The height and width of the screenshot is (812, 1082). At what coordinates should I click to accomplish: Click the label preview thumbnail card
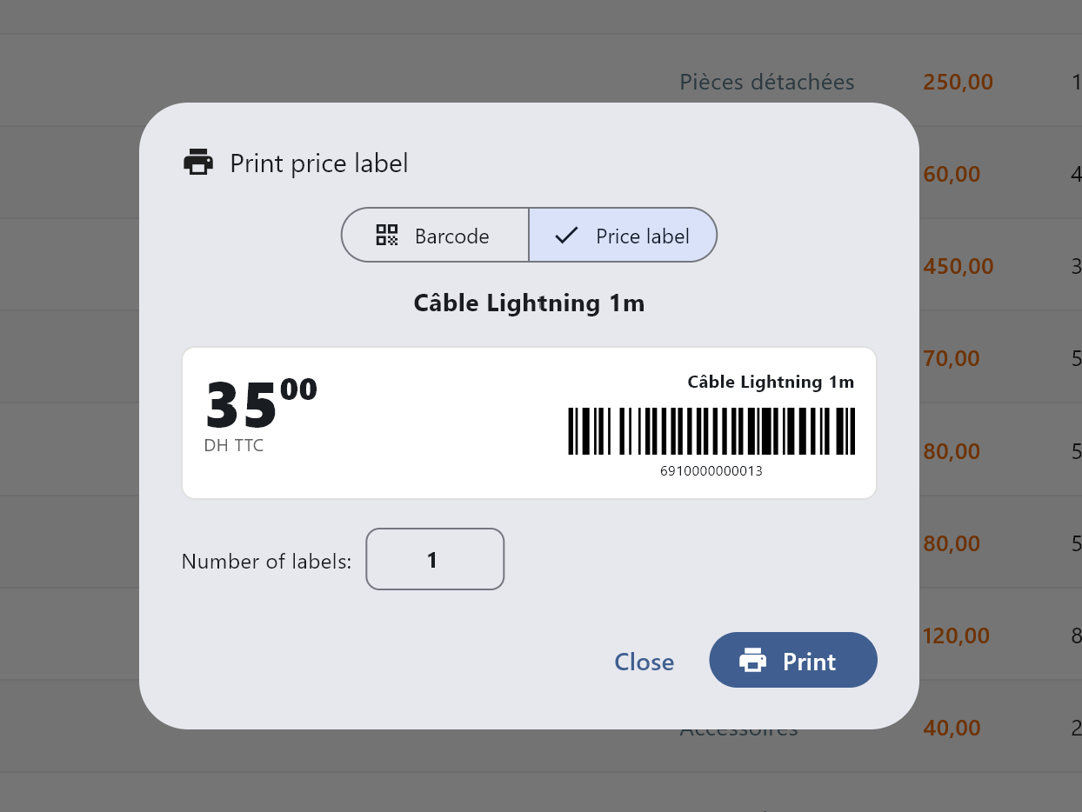[x=529, y=423]
